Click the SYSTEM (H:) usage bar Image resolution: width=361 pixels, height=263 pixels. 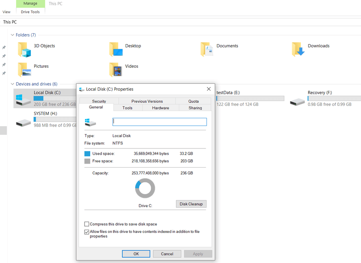(x=55, y=119)
